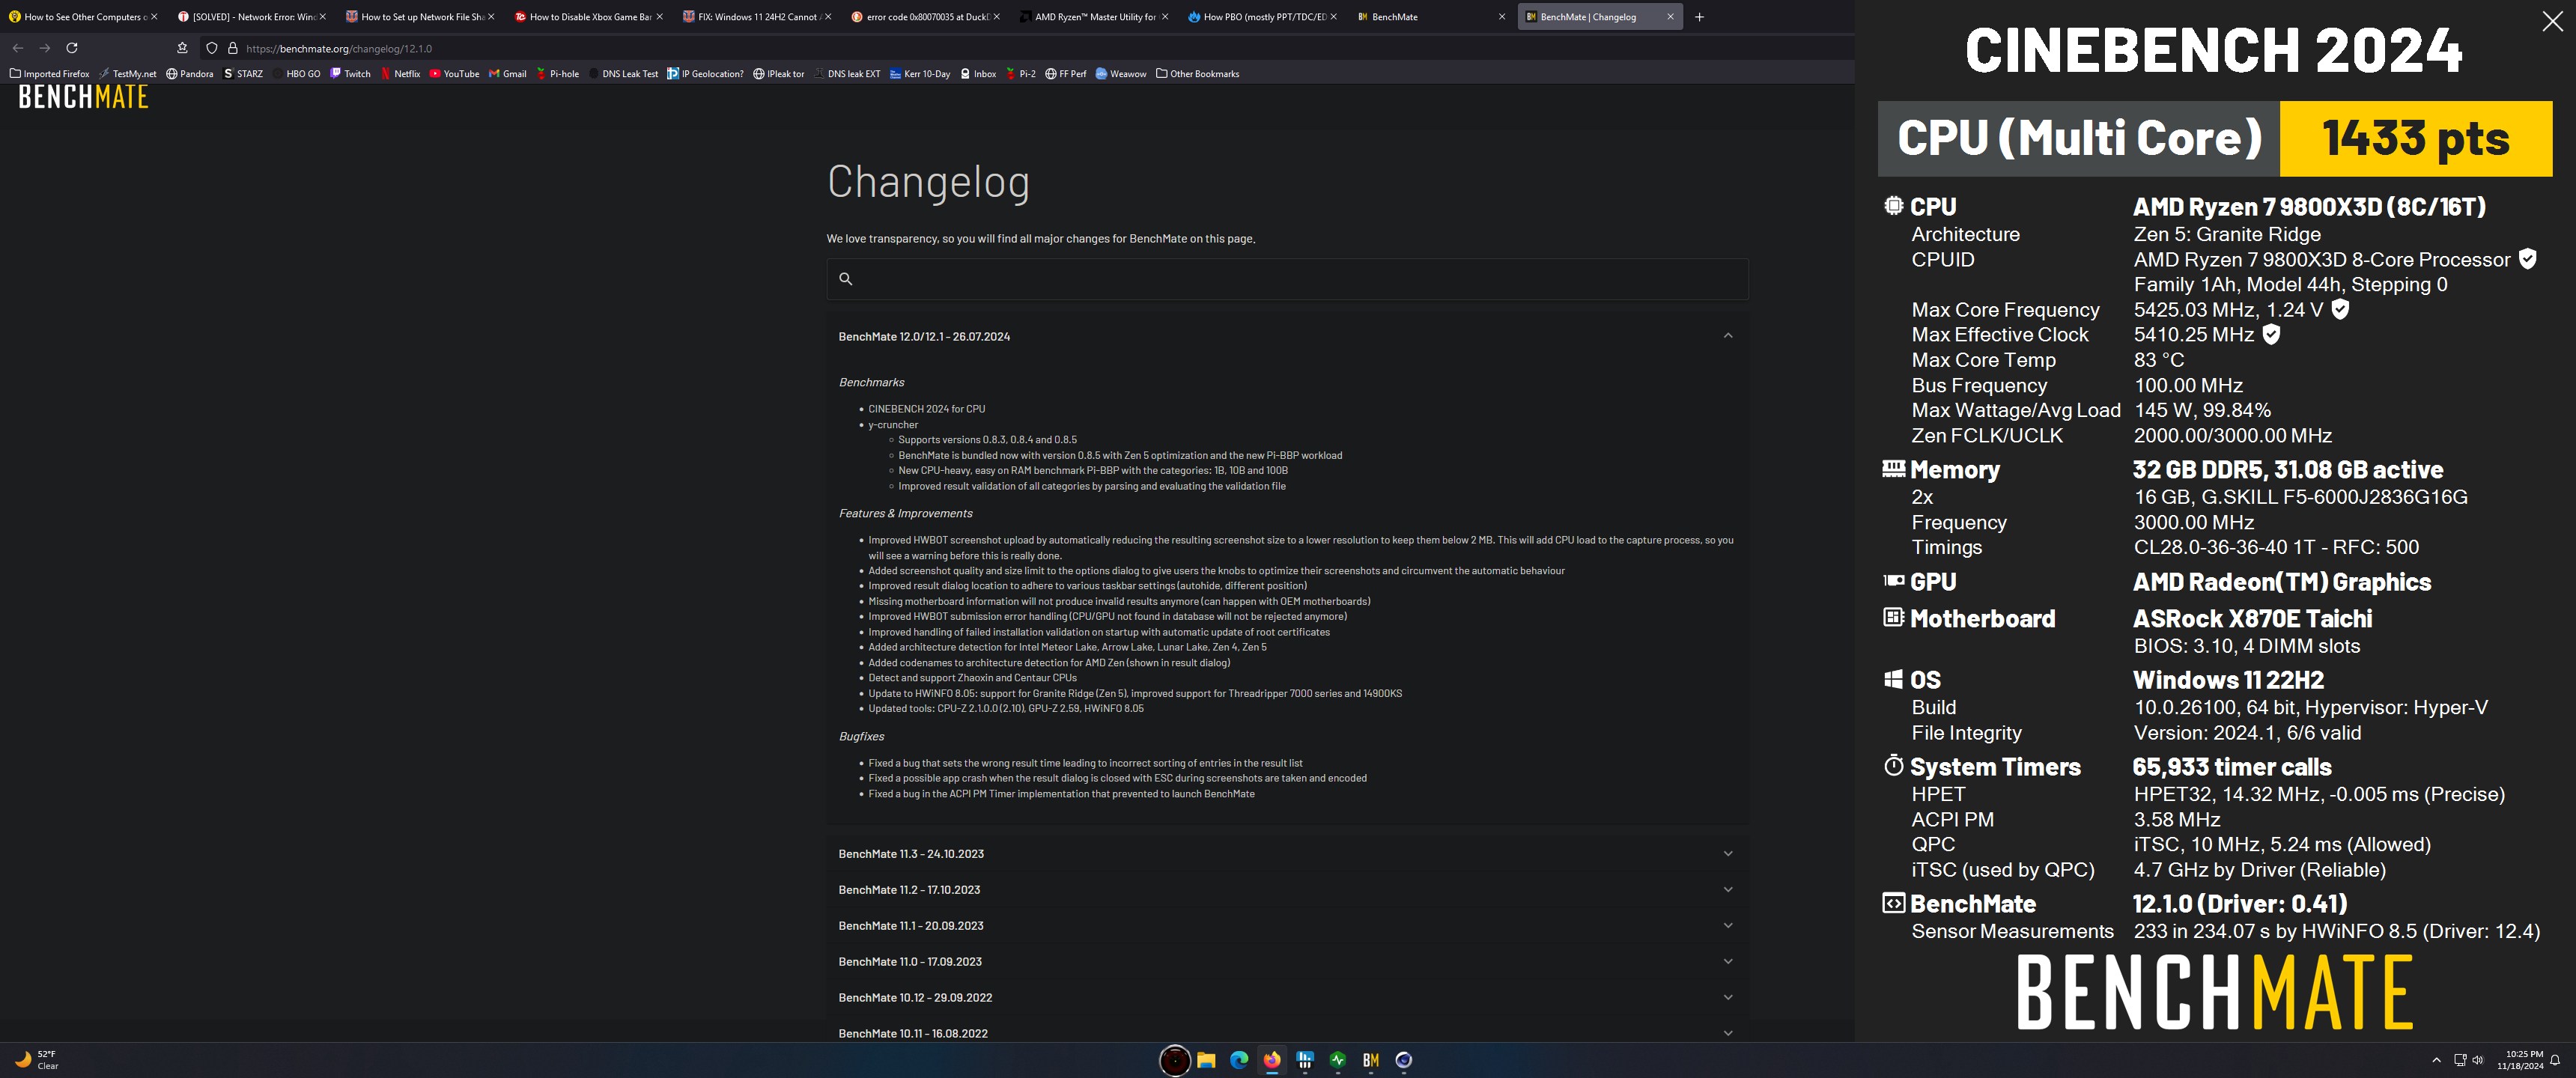Open a new browser tab
Image resolution: width=2576 pixels, height=1078 pixels.
tap(1699, 17)
